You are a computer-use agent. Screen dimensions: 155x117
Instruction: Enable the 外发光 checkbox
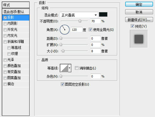click(5, 30)
